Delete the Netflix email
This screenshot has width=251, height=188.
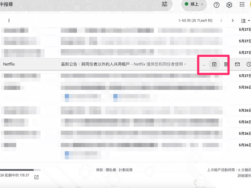coord(226,64)
